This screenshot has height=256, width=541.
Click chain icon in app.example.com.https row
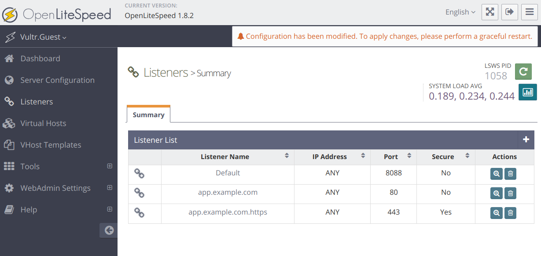(139, 213)
